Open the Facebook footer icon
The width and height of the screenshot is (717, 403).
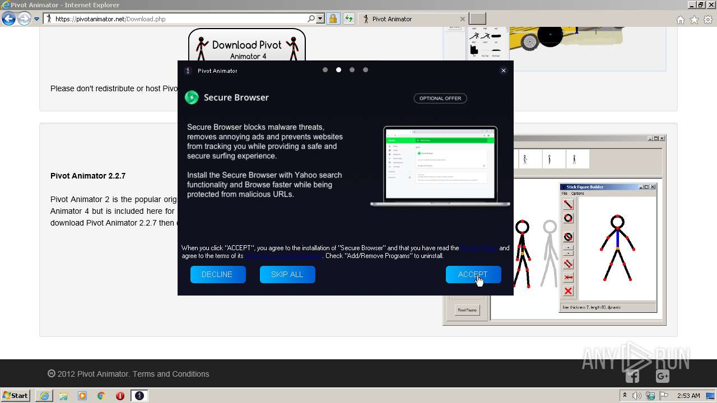(632, 376)
